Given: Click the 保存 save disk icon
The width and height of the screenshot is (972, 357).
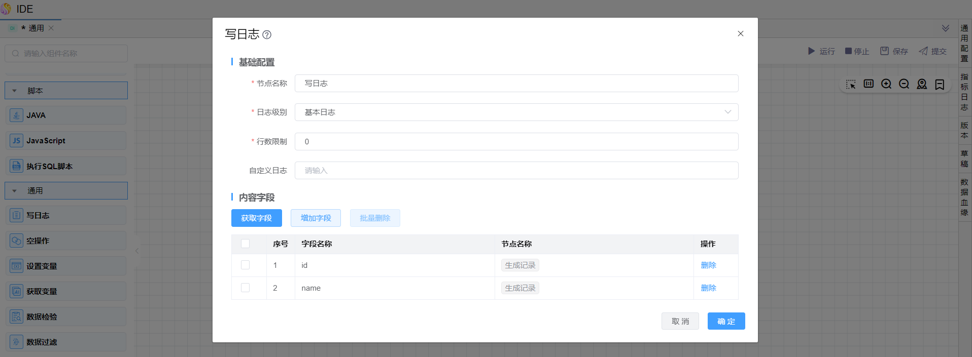Looking at the screenshot, I should pyautogui.click(x=884, y=51).
